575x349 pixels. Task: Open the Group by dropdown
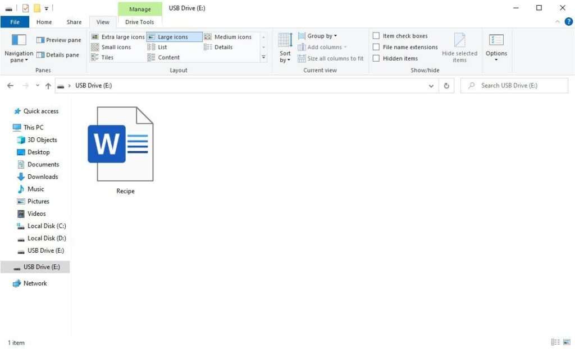(x=318, y=36)
